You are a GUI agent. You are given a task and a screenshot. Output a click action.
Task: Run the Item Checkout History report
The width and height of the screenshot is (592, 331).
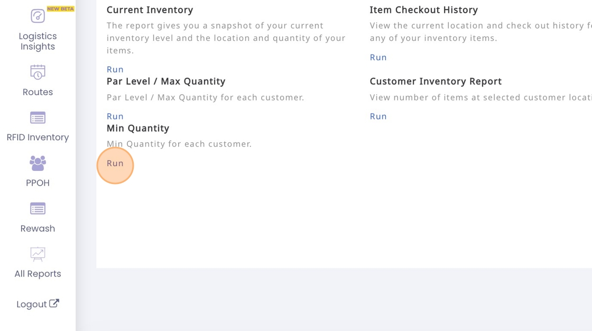(378, 57)
